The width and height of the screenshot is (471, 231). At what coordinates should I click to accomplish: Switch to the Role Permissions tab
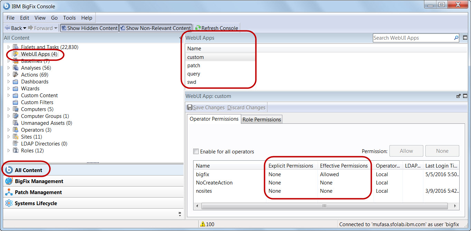pyautogui.click(x=261, y=119)
